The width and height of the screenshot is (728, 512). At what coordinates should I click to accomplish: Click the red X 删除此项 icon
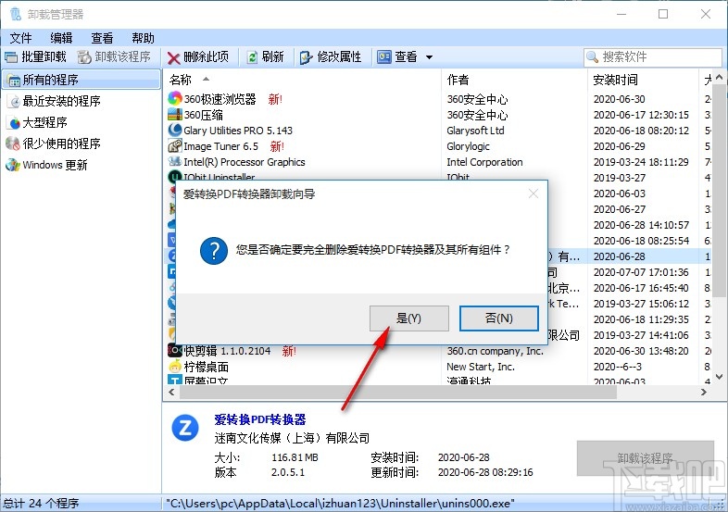(173, 57)
